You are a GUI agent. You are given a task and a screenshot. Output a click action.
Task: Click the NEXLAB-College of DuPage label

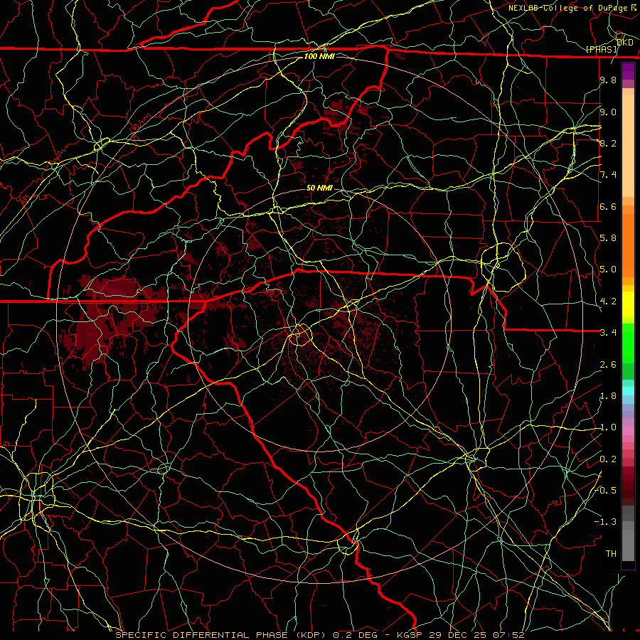tap(569, 8)
